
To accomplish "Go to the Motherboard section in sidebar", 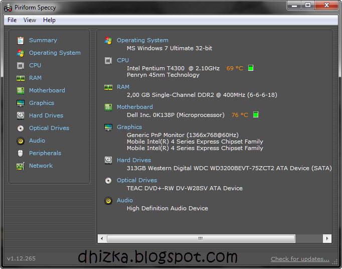I will (x=47, y=90).
